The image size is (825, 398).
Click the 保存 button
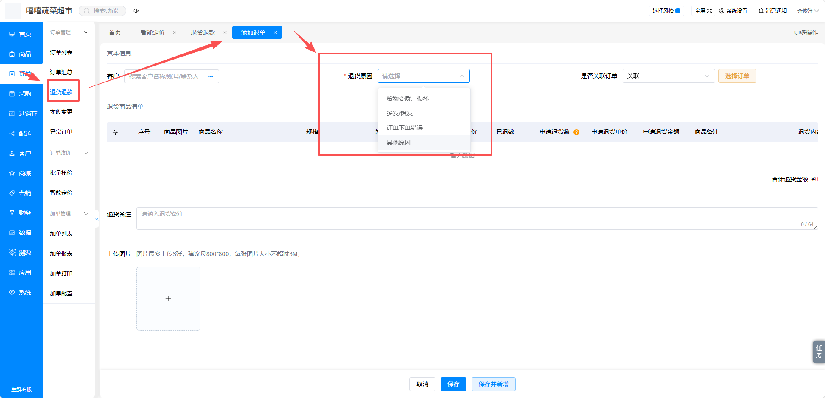pyautogui.click(x=453, y=384)
